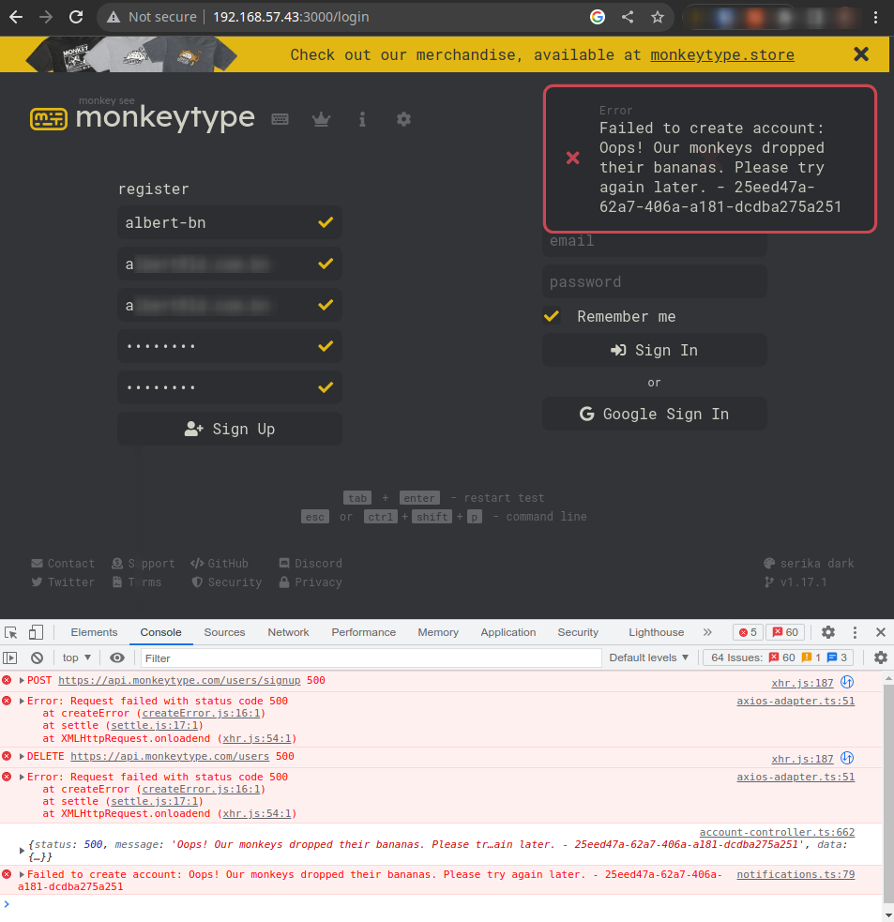The image size is (894, 922).
Task: Focus the register first password field
Action: tap(230, 346)
